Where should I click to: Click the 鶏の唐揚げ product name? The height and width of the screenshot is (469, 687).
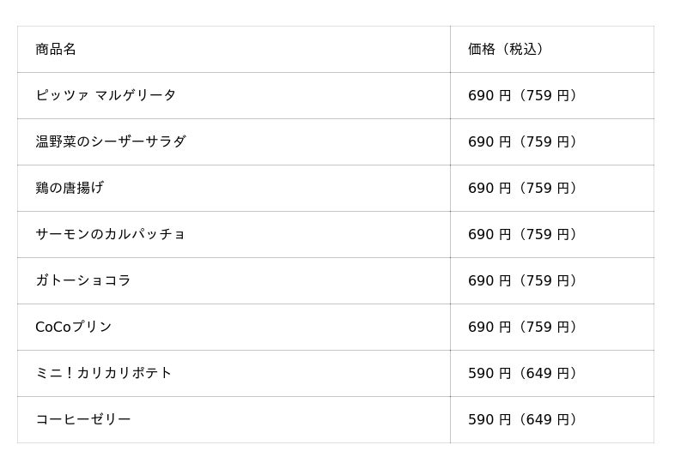(70, 189)
